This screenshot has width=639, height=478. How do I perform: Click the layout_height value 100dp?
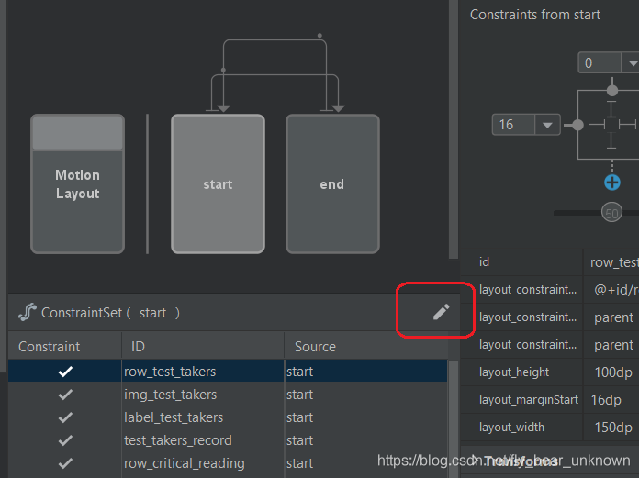coord(613,372)
